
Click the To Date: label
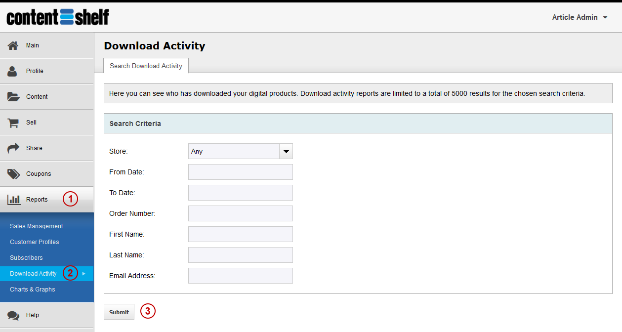(122, 193)
